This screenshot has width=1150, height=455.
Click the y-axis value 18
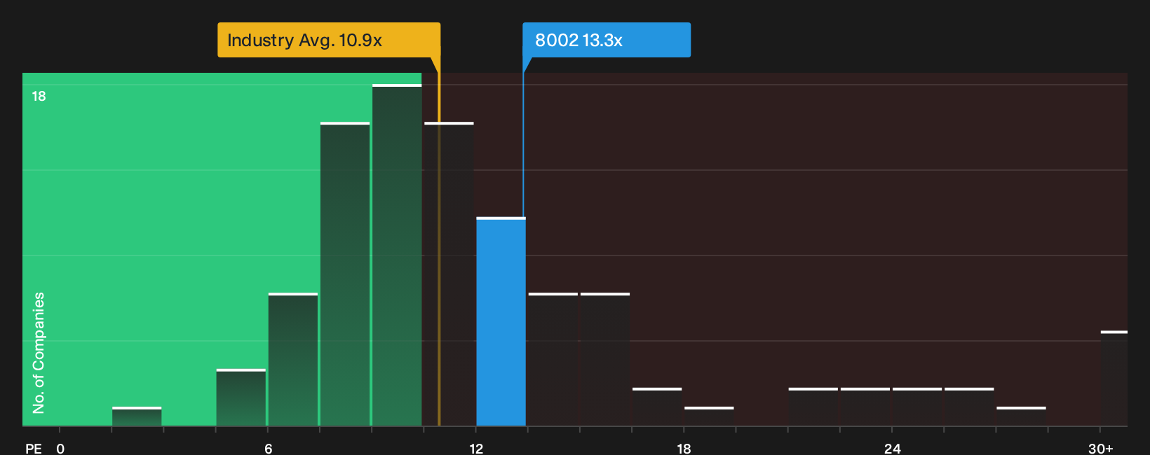point(39,96)
